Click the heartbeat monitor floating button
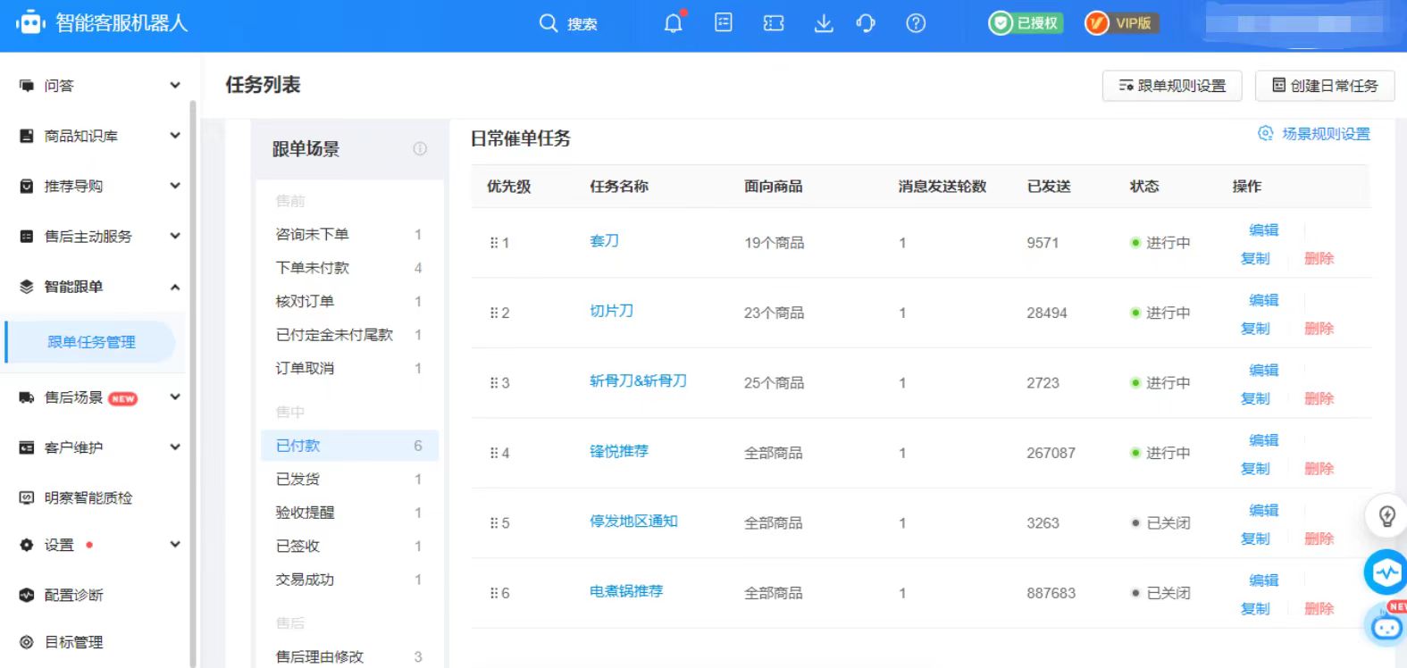This screenshot has width=1407, height=668. pyautogui.click(x=1386, y=572)
